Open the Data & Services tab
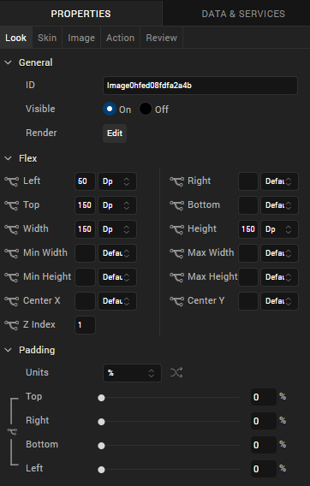The width and height of the screenshot is (310, 486). coord(243,14)
